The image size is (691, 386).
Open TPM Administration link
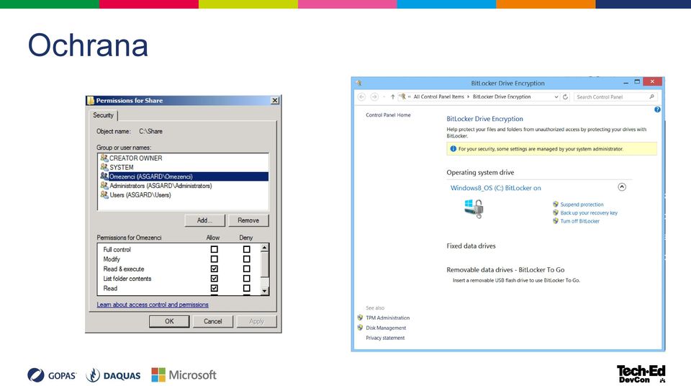pyautogui.click(x=387, y=318)
